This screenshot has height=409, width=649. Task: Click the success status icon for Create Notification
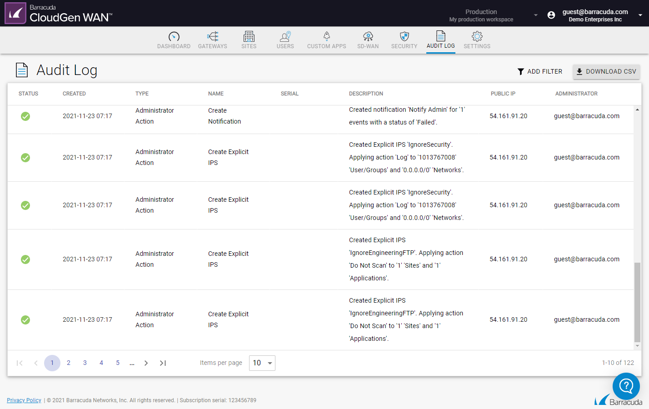pyautogui.click(x=25, y=116)
